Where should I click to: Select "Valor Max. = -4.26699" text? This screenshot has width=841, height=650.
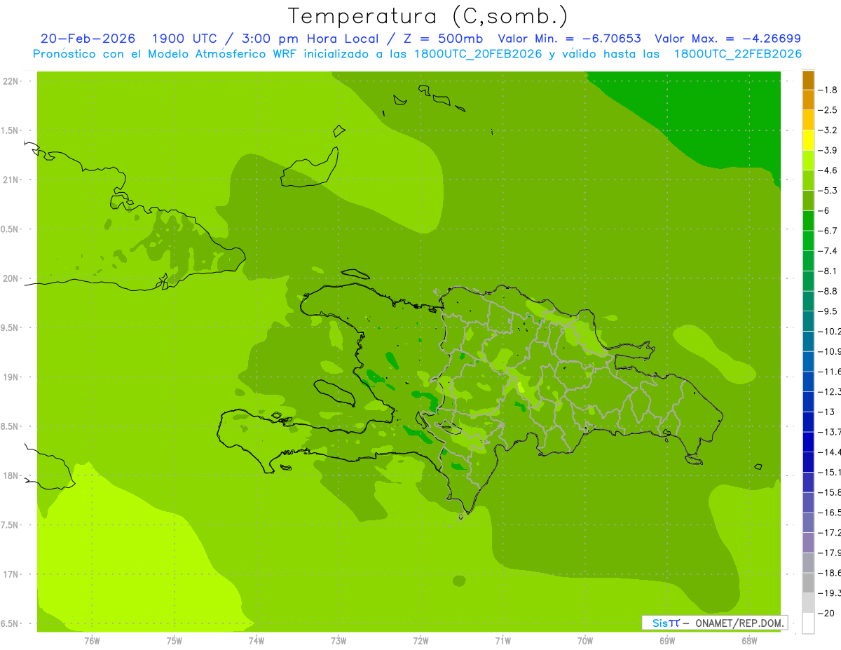tap(727, 39)
